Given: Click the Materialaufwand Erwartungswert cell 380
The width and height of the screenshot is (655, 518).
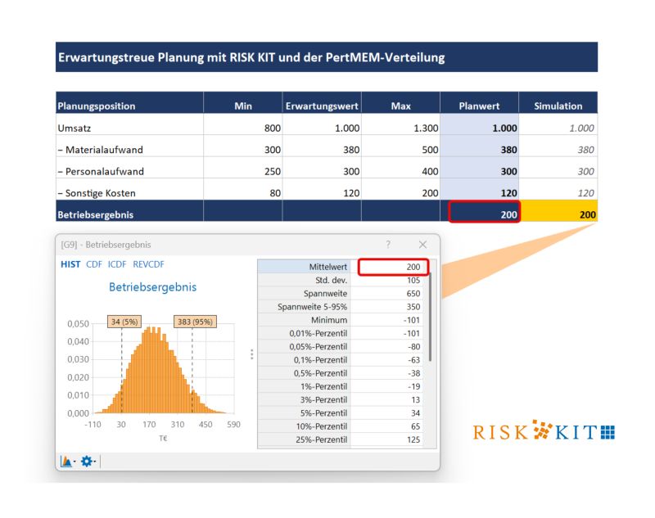Looking at the screenshot, I should 322,146.
